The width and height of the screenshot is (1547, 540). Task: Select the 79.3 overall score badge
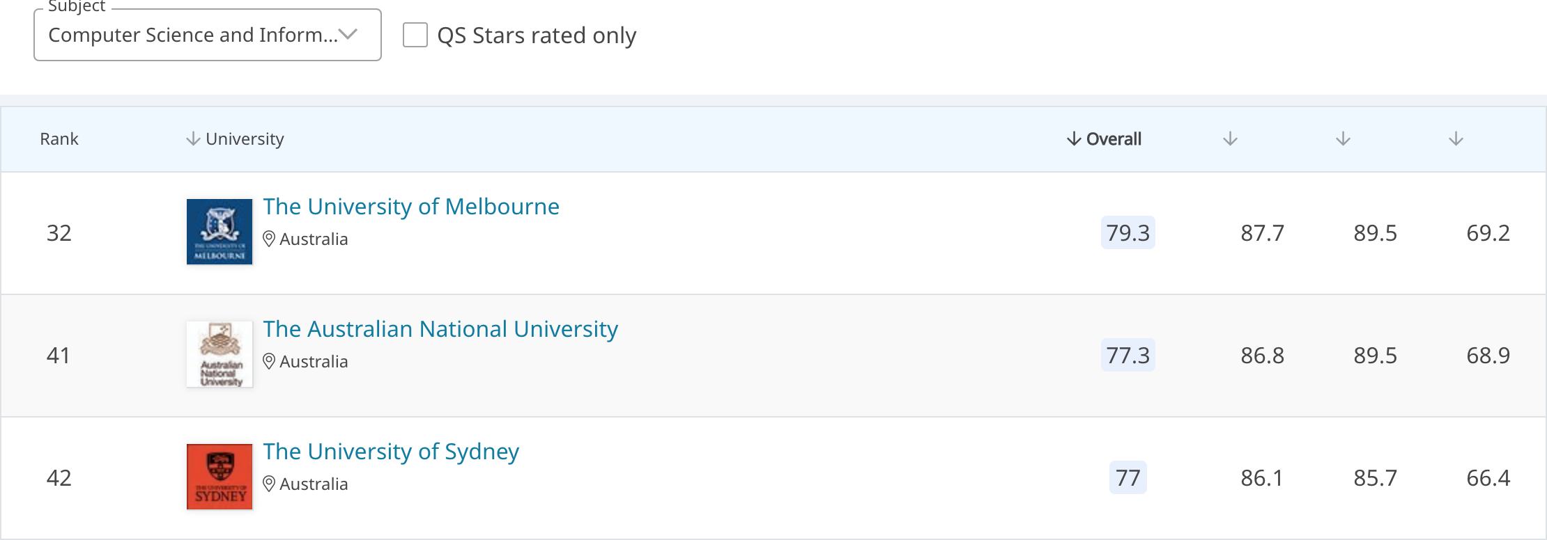(1127, 232)
